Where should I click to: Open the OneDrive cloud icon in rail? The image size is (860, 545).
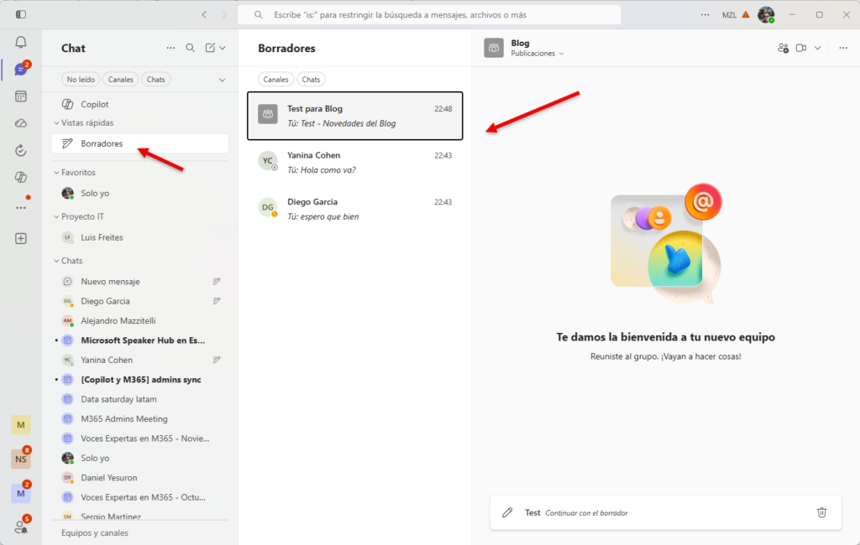(21, 123)
